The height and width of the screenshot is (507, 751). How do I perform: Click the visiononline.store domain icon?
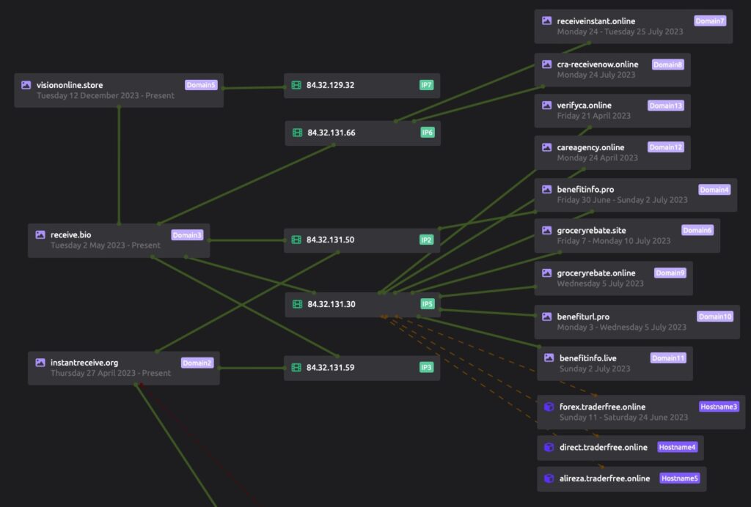click(x=26, y=85)
